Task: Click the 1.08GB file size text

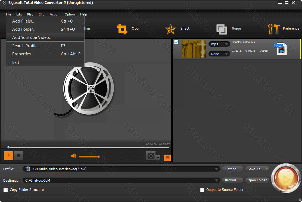Action: tap(263, 51)
